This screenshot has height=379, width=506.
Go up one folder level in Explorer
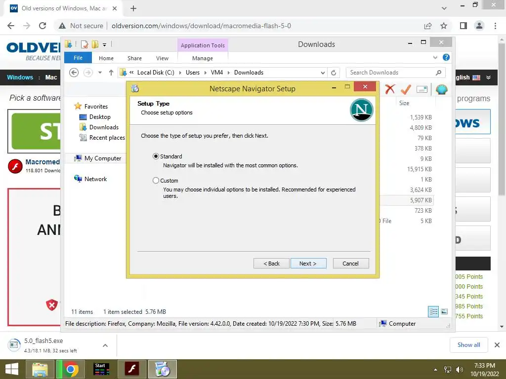[x=111, y=73]
